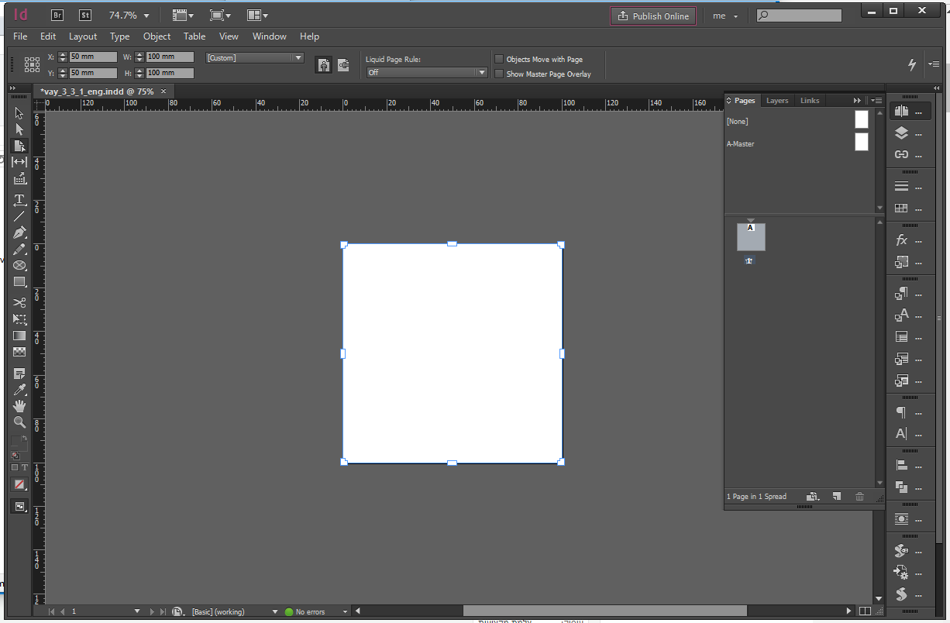Open the Type menu
This screenshot has height=623, width=950.
(119, 36)
